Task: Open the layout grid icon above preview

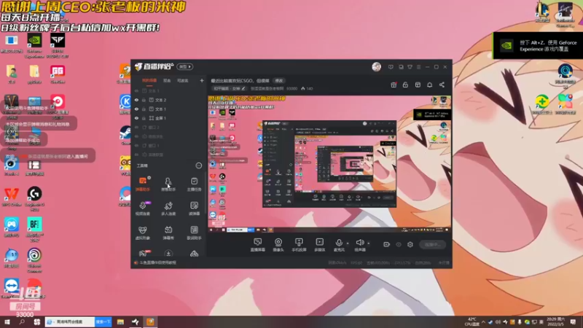Action: point(418,85)
